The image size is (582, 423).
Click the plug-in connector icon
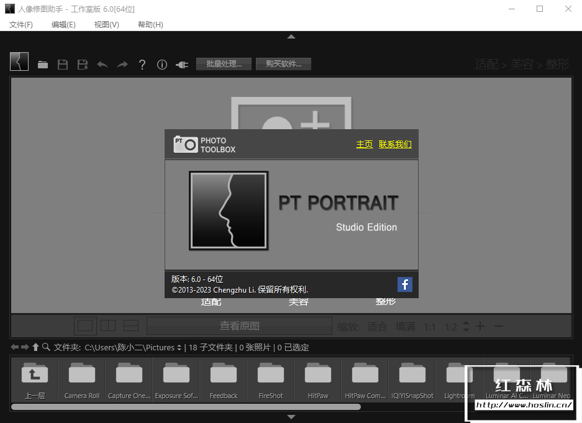pos(182,65)
